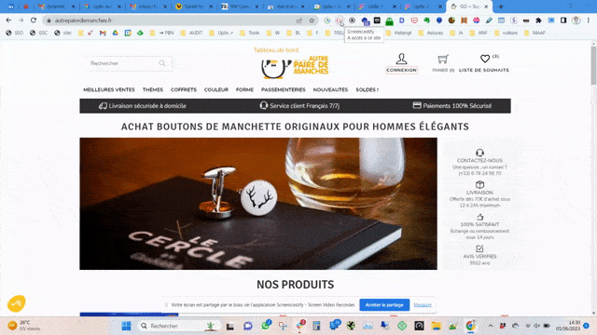Click the Liste de souhaits link
The width and height of the screenshot is (597, 335).
(x=484, y=71)
